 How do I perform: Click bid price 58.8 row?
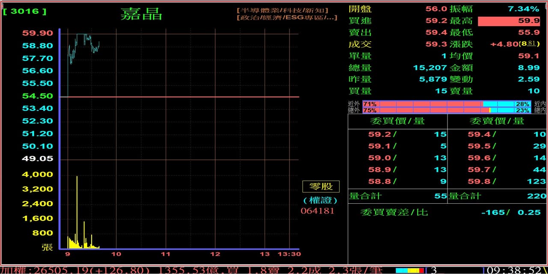coord(380,181)
